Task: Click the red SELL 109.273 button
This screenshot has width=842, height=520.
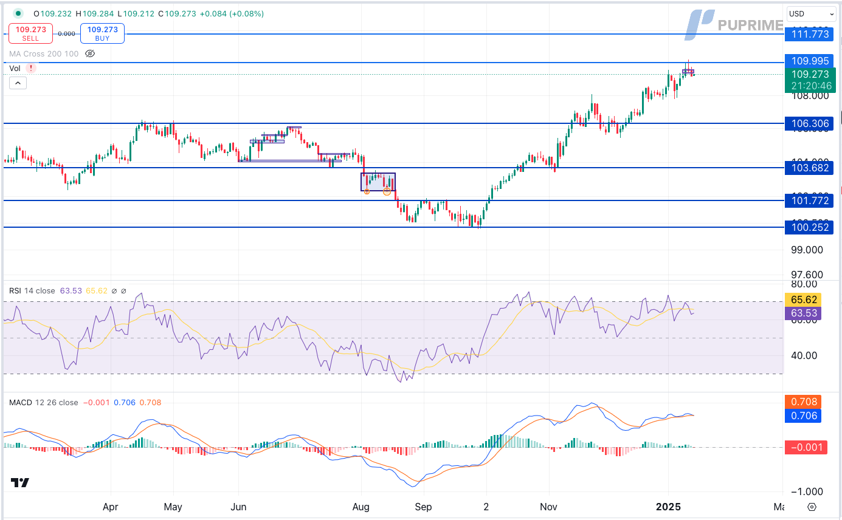Action: (x=30, y=33)
